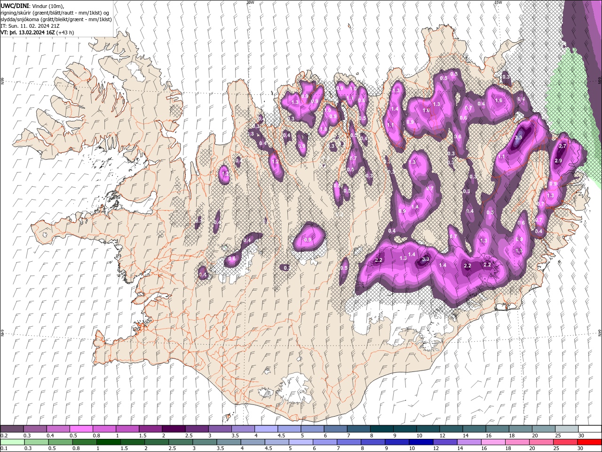Screen dimensions: 602x452
Task: Choose the teal 12 swatch in upper scale
Action: [451, 429]
